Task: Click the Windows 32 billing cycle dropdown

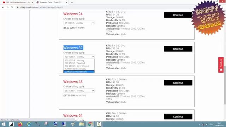Action: click(x=79, y=57)
